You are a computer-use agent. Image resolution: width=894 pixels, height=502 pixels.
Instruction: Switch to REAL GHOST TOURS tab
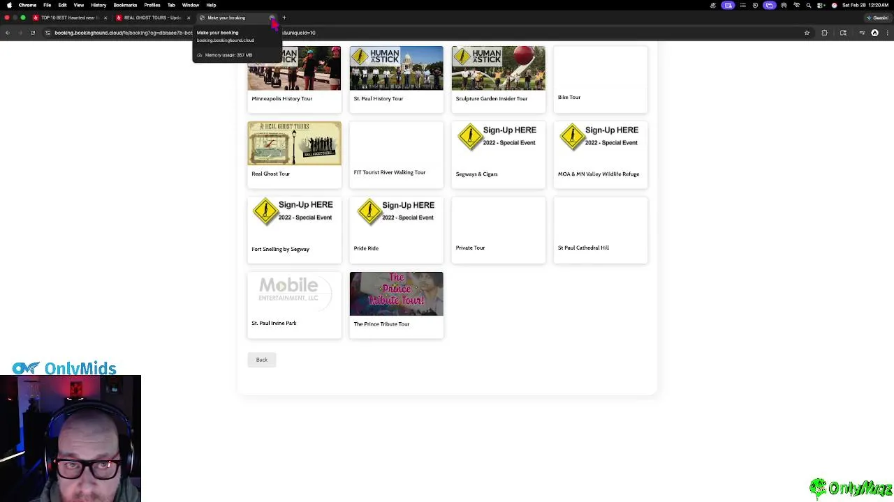152,17
